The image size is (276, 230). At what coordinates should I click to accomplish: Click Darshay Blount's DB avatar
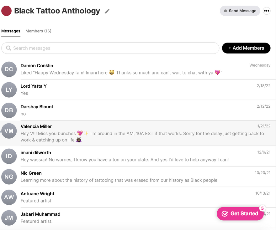(x=9, y=110)
